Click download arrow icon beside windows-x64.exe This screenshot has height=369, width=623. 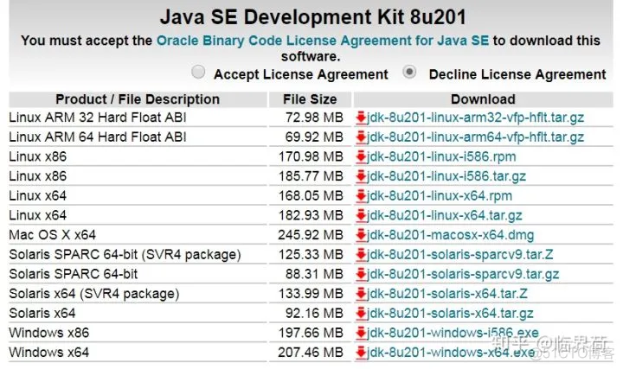pos(361,353)
